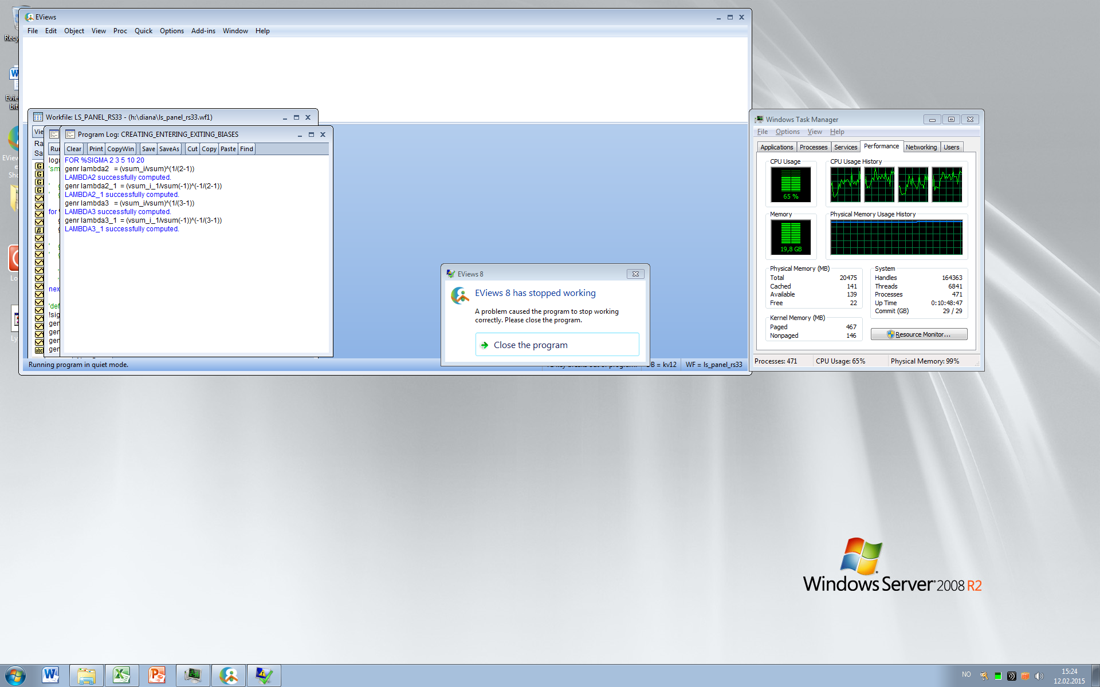
Task: Open Task Manager's File menu
Action: (763, 132)
